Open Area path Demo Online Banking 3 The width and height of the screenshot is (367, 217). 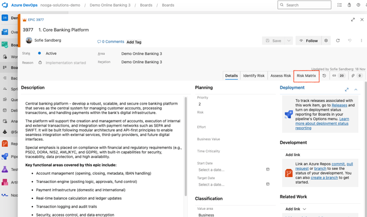142,54
